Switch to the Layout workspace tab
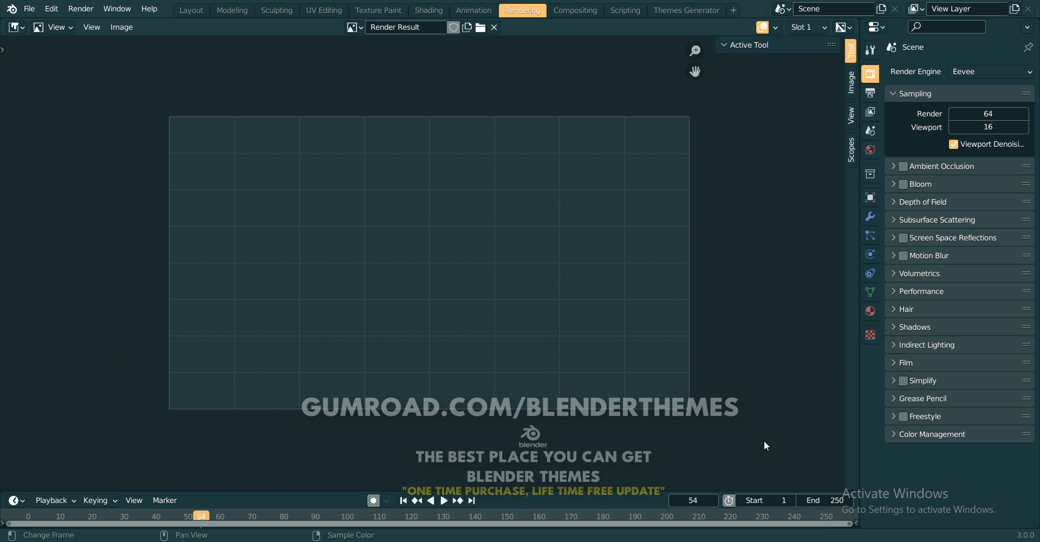This screenshot has height=542, width=1040. (191, 10)
